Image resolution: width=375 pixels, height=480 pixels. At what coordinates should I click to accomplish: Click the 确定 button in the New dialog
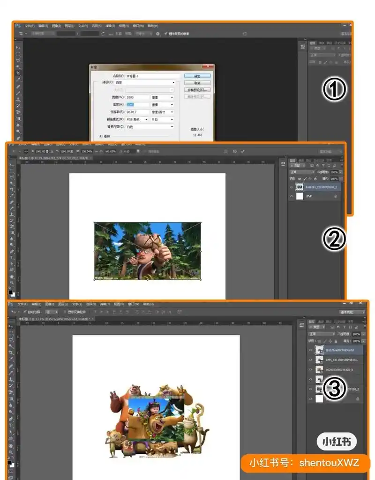click(197, 76)
